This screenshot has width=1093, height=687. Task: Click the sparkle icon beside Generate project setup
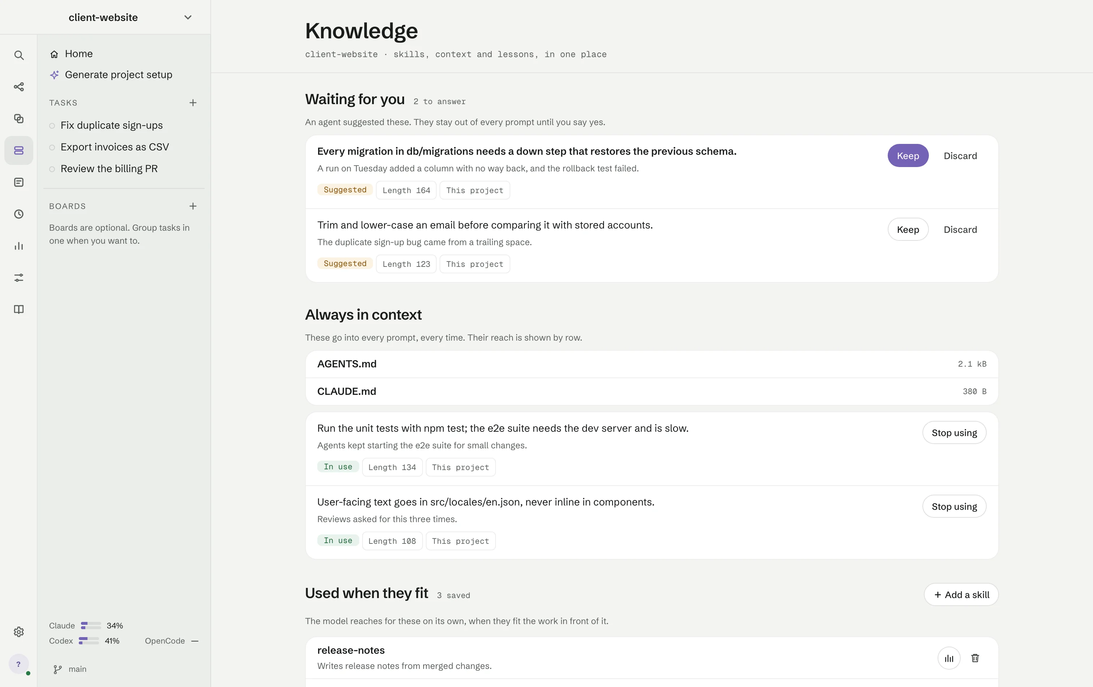click(54, 75)
